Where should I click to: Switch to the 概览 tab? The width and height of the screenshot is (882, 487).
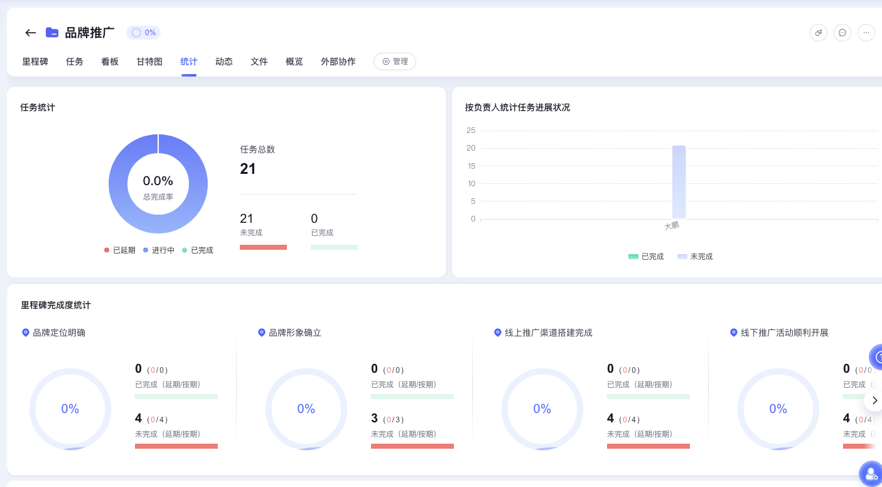coord(294,62)
